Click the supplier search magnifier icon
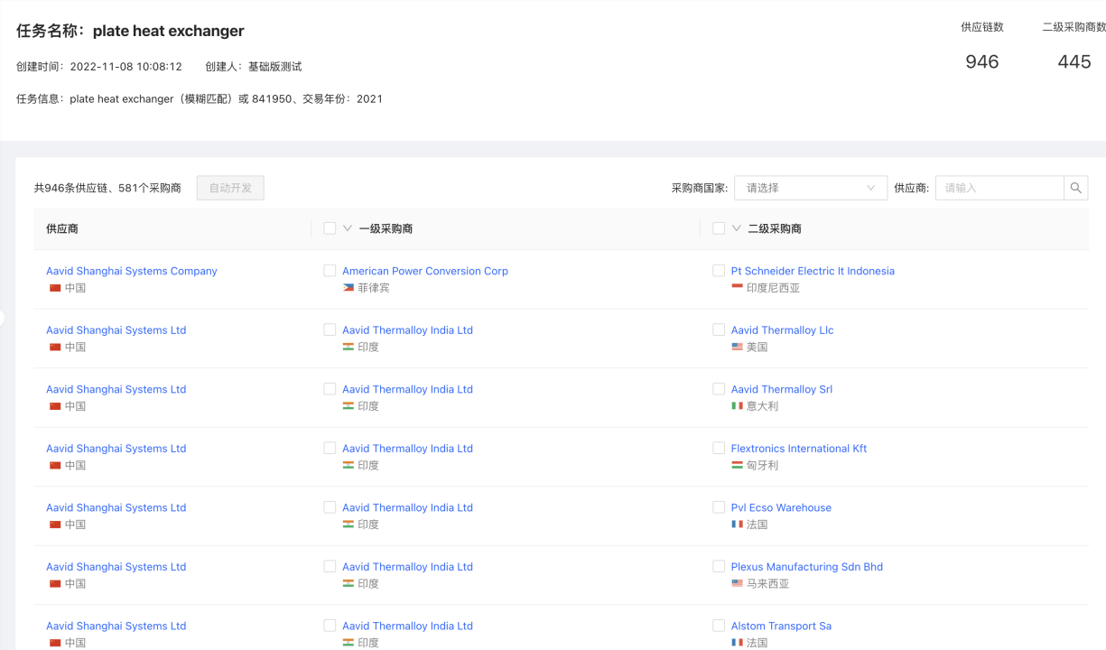 pyautogui.click(x=1075, y=188)
